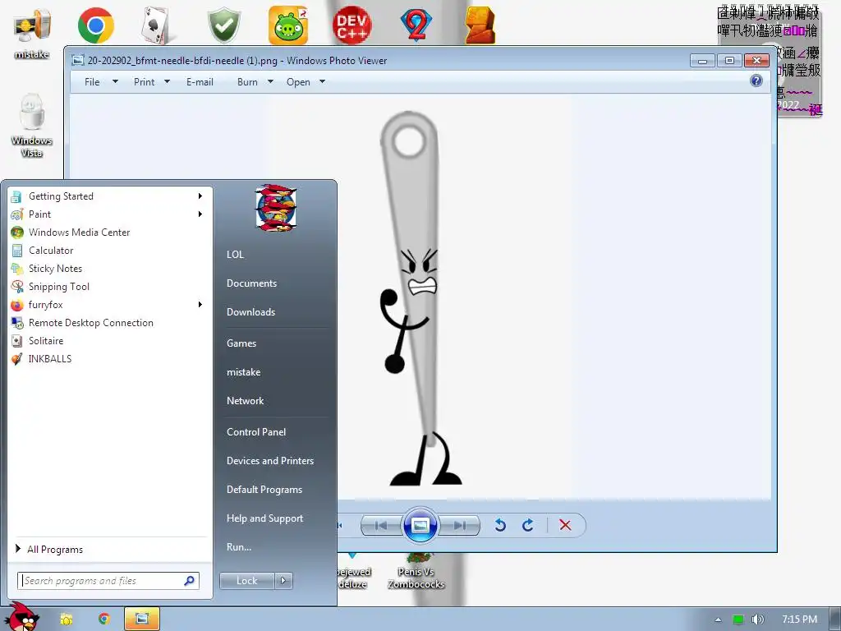Open Downloads from the Start menu
This screenshot has height=631, width=841.
point(251,311)
